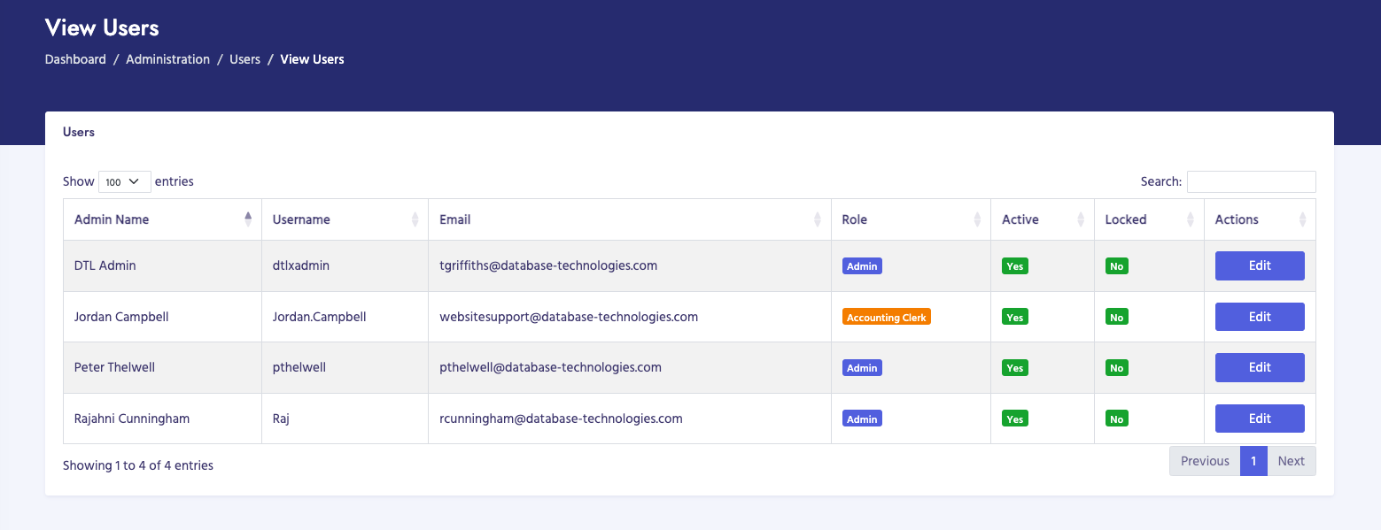Screen dimensions: 1381x530
Task: Click the Previous pagination button
Action: pyautogui.click(x=1204, y=460)
